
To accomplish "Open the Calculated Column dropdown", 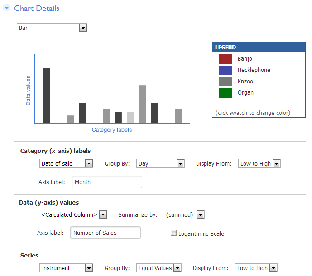I will point(73,214).
